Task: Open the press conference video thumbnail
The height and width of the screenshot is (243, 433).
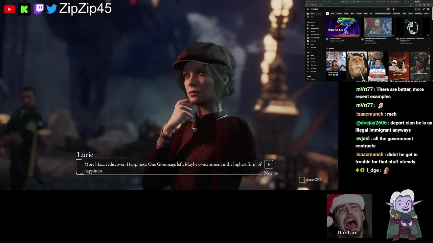Action: click(x=378, y=27)
